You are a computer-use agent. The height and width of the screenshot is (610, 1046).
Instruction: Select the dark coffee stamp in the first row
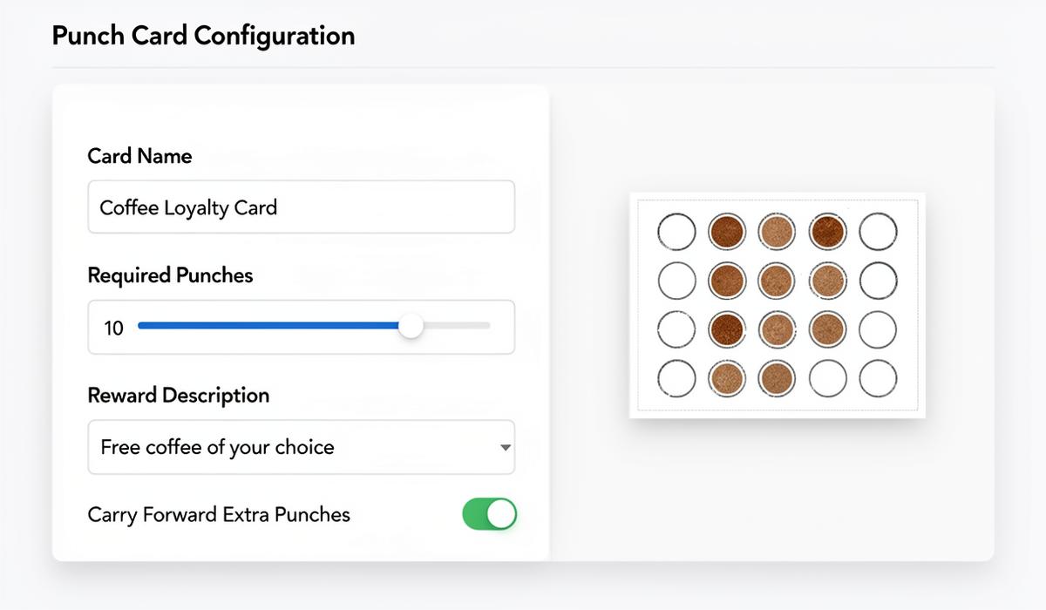point(726,231)
